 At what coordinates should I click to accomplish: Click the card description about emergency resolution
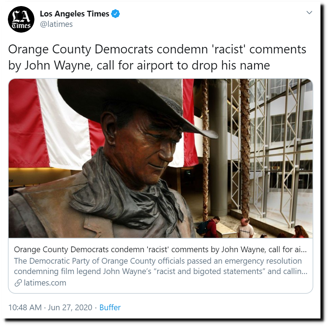pyautogui.click(x=161, y=266)
